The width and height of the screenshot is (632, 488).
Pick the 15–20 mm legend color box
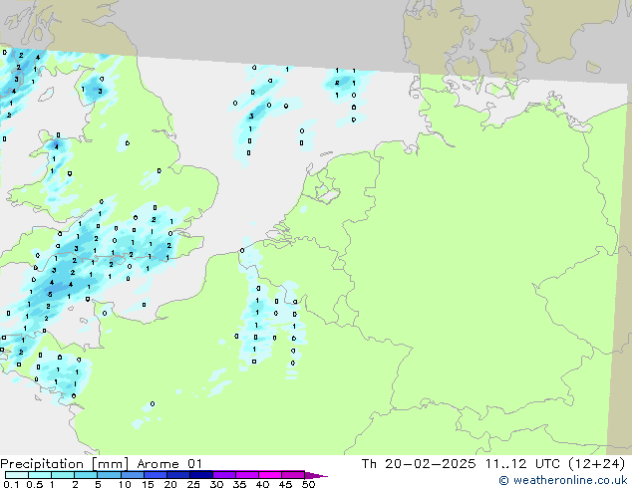[155, 475]
